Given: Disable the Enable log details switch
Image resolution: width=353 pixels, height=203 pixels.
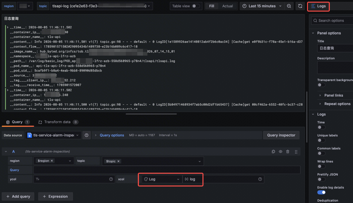Looking at the screenshot, I should (321, 192).
